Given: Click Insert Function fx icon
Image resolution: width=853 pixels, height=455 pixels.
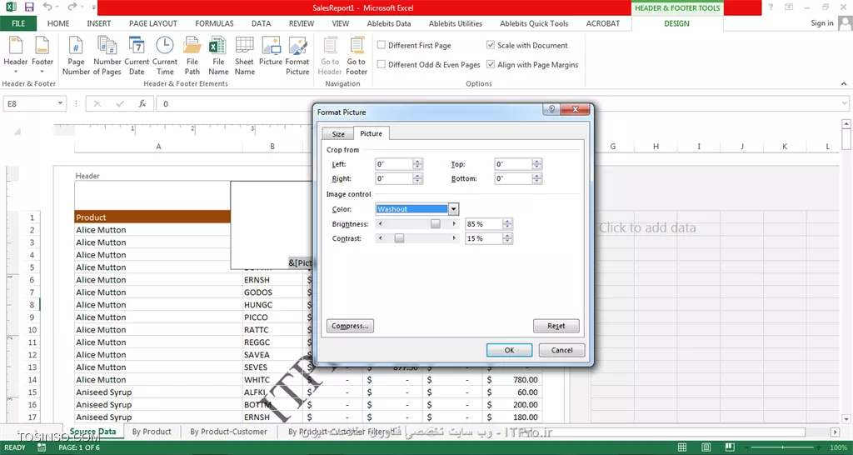Looking at the screenshot, I should coord(142,103).
